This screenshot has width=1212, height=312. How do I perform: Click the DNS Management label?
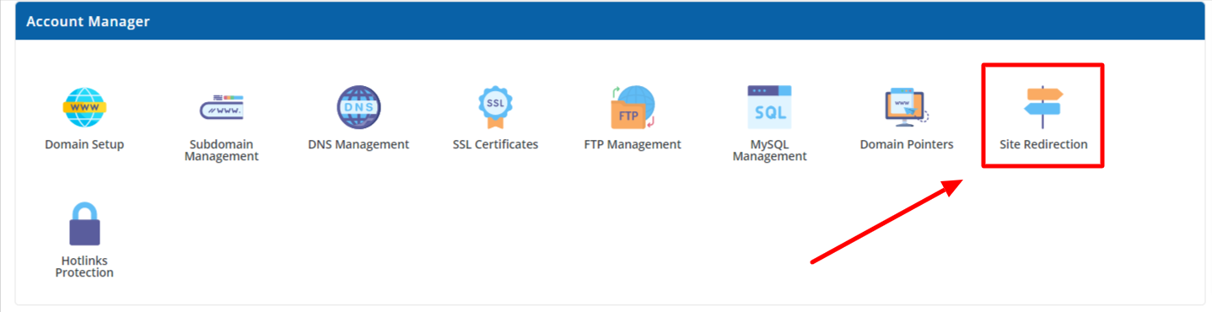(358, 144)
